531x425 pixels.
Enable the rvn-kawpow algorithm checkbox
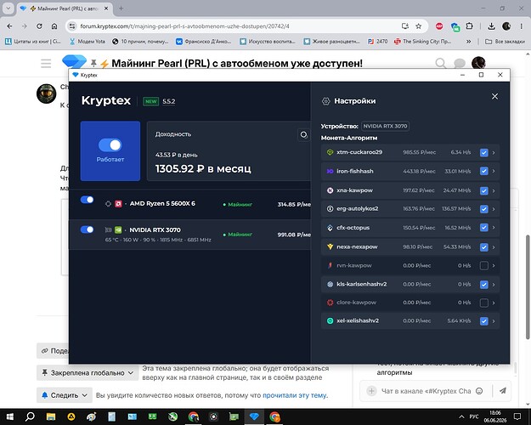(484, 265)
